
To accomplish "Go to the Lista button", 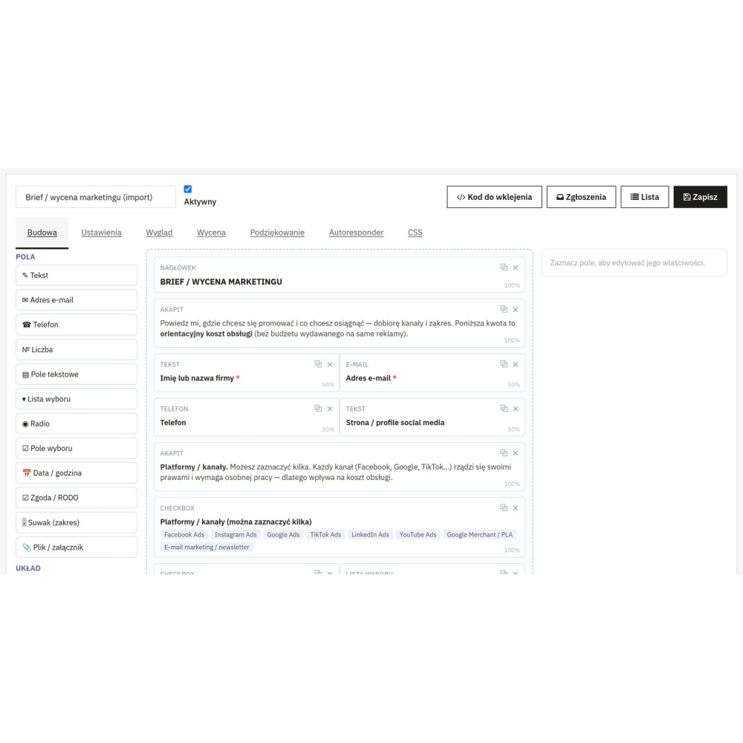I will 645,197.
